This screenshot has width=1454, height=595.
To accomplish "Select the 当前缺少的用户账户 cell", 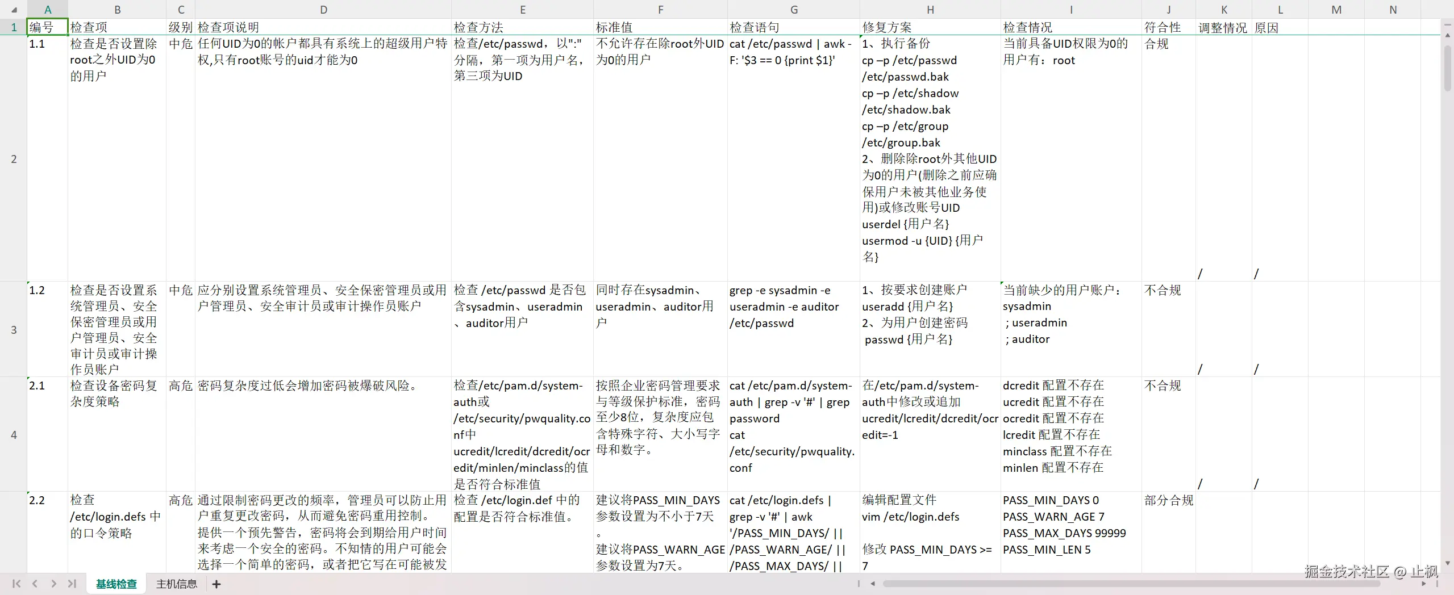I will (1071, 329).
